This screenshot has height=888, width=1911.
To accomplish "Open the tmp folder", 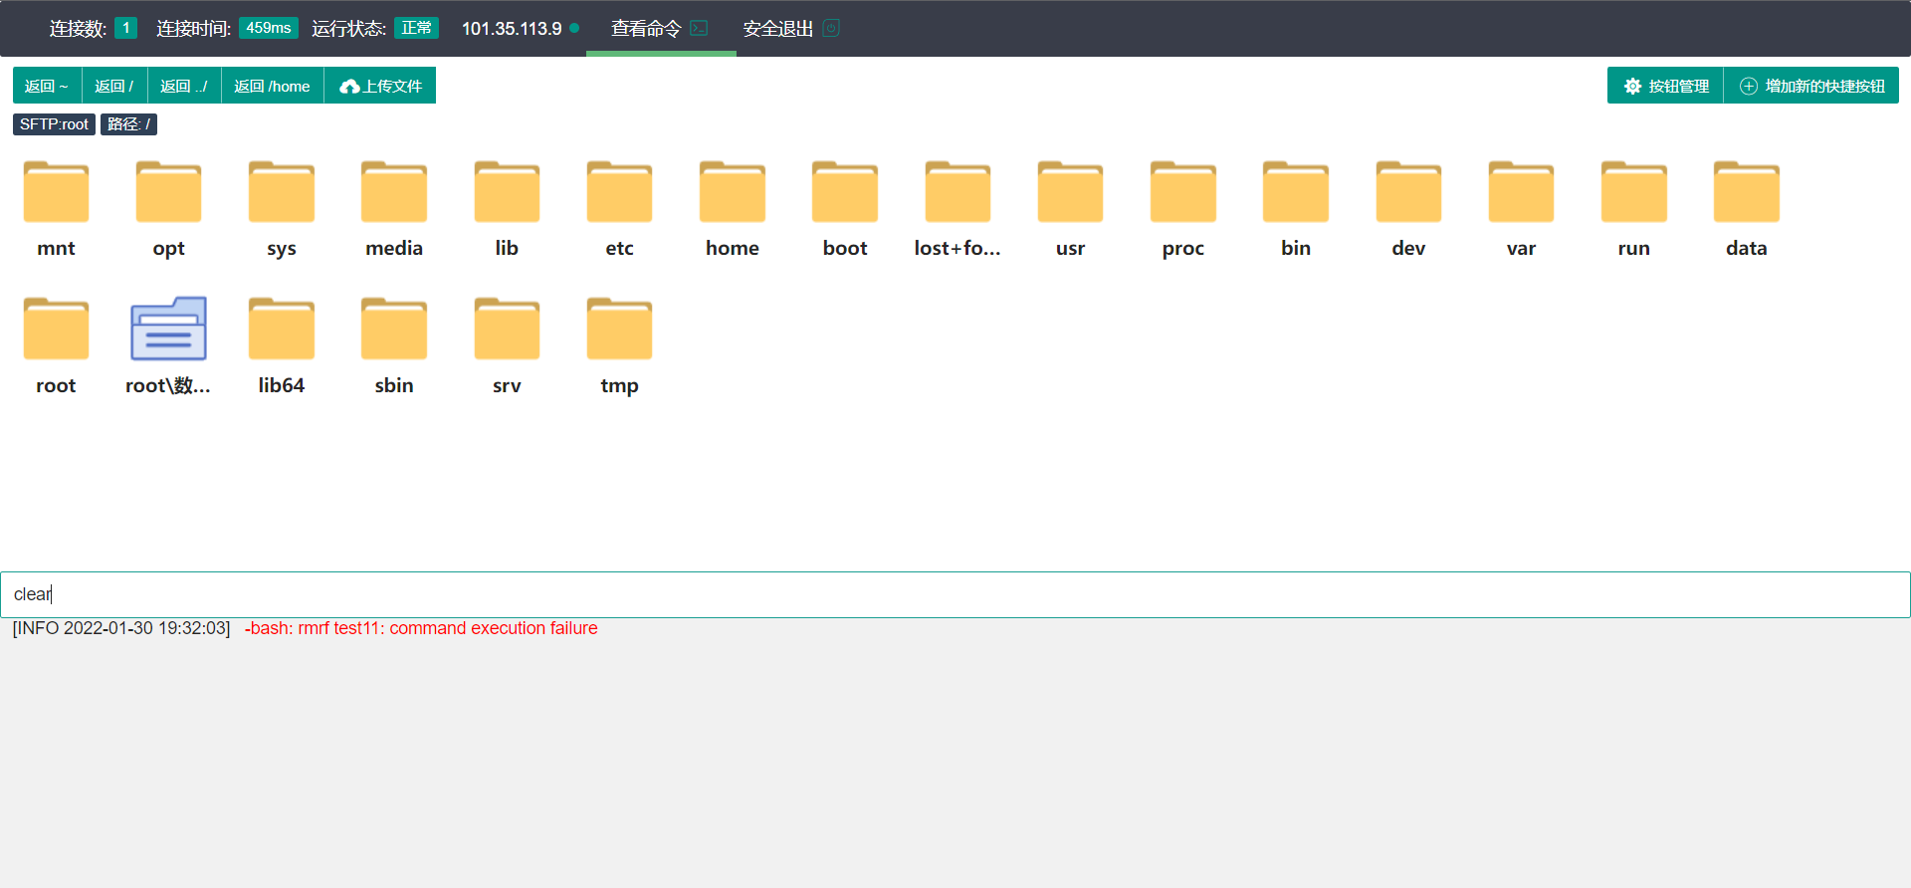I will point(619,330).
